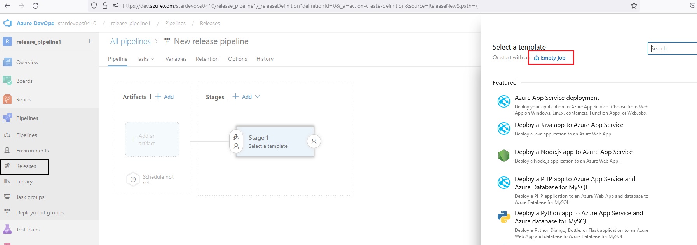Open Task groups in the sidebar
Image resolution: width=697 pixels, height=245 pixels.
pyautogui.click(x=30, y=197)
